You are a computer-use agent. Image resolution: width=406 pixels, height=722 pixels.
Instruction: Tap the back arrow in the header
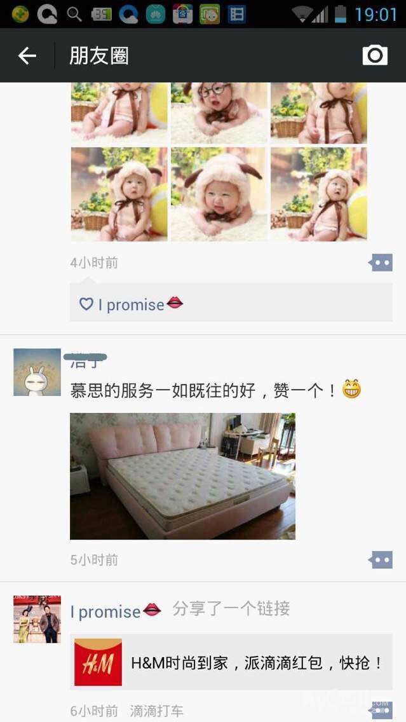[27, 56]
